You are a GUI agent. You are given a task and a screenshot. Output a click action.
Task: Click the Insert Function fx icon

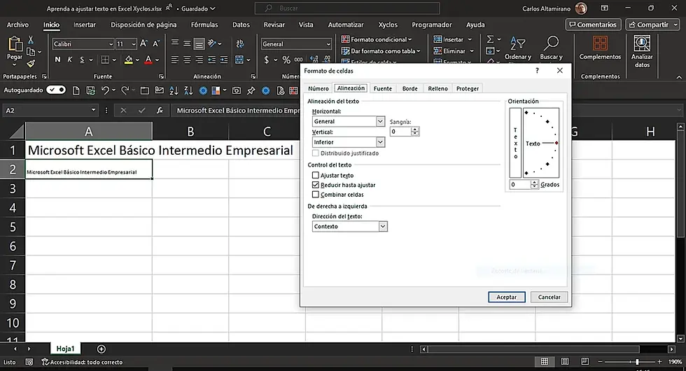point(160,111)
